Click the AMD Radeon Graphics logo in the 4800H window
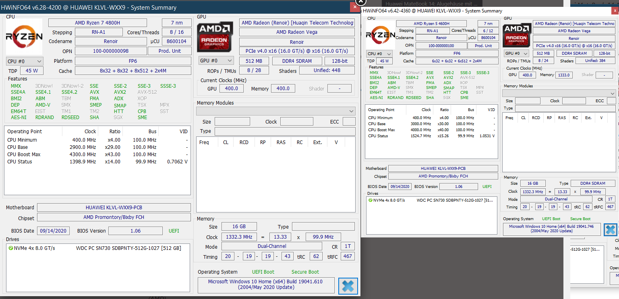619x299 pixels. click(215, 37)
